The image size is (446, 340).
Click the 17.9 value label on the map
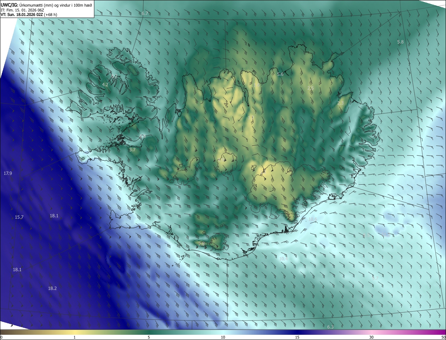8,173
